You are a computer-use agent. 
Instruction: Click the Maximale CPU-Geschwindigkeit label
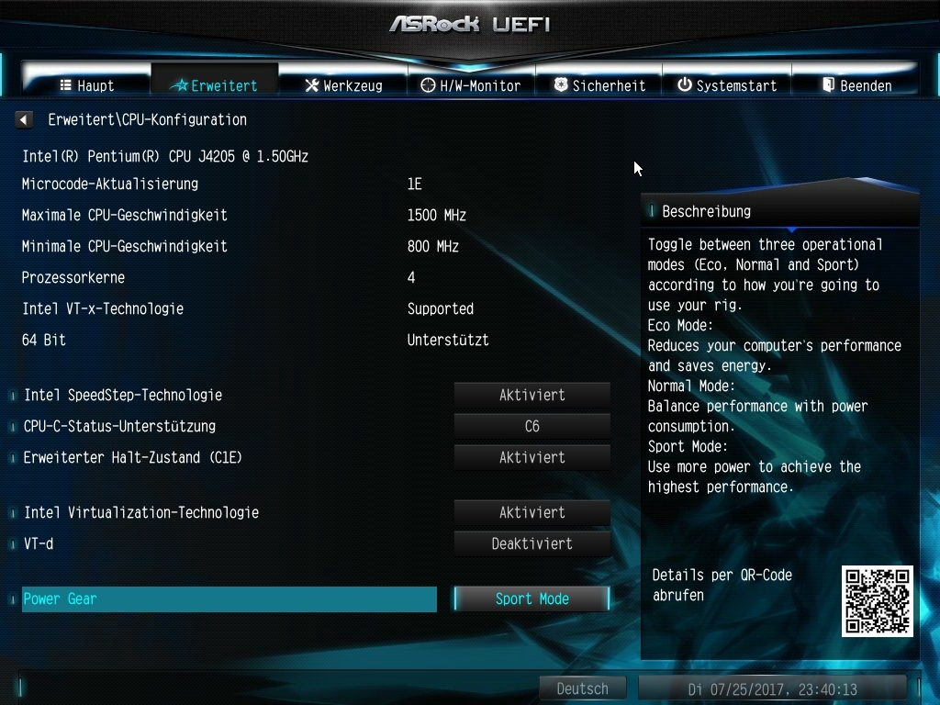point(124,215)
